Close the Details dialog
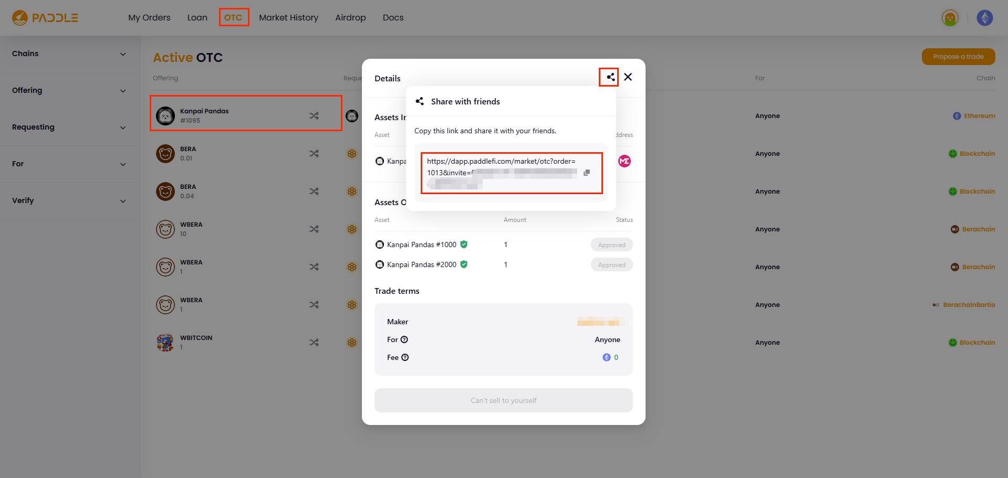 coord(628,77)
